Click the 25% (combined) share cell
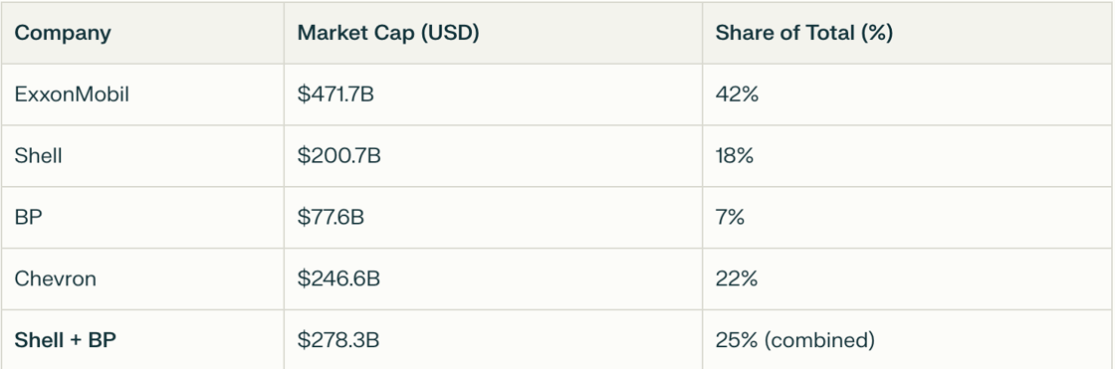Screen dimensions: 1115x369 click(795, 340)
